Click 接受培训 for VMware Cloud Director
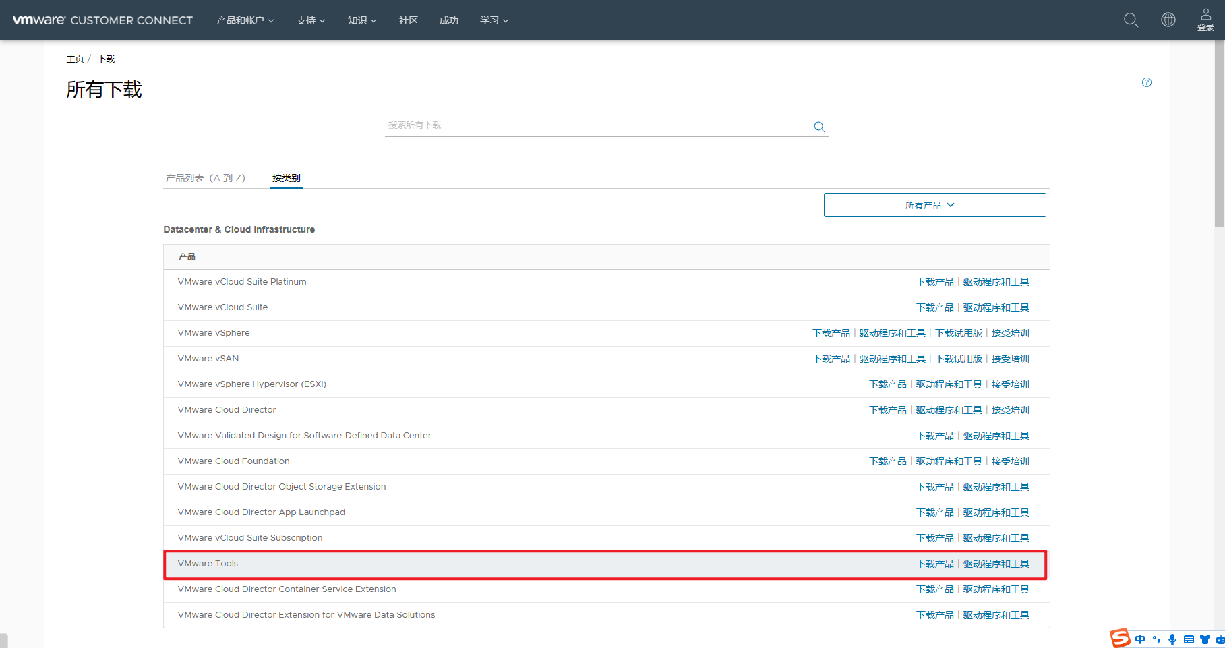This screenshot has width=1225, height=648. 1011,410
